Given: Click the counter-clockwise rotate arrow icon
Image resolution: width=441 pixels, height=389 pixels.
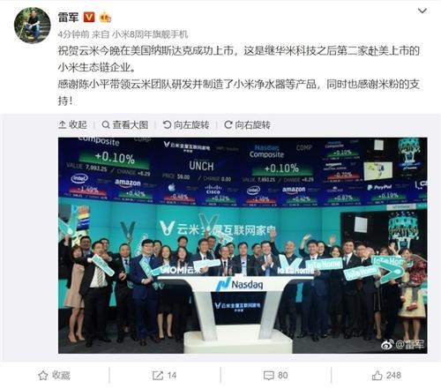Looking at the screenshot, I should (167, 125).
